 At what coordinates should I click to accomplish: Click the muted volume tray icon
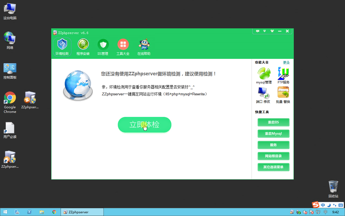click(305, 212)
